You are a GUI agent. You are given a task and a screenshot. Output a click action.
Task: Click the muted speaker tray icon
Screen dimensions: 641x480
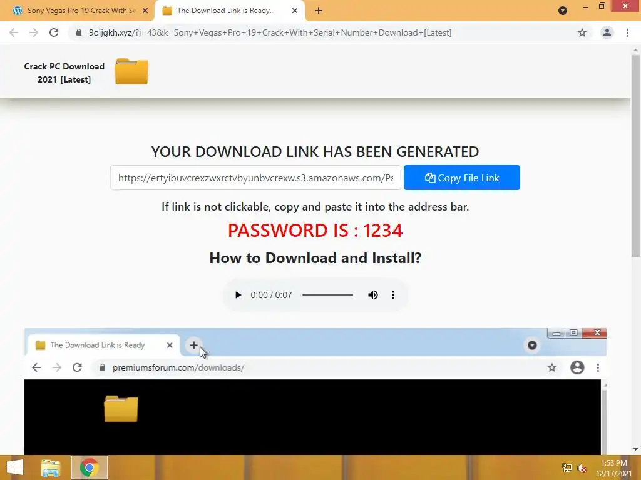point(582,468)
